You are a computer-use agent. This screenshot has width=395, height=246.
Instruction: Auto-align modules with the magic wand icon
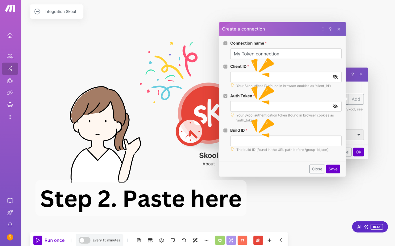click(195, 240)
